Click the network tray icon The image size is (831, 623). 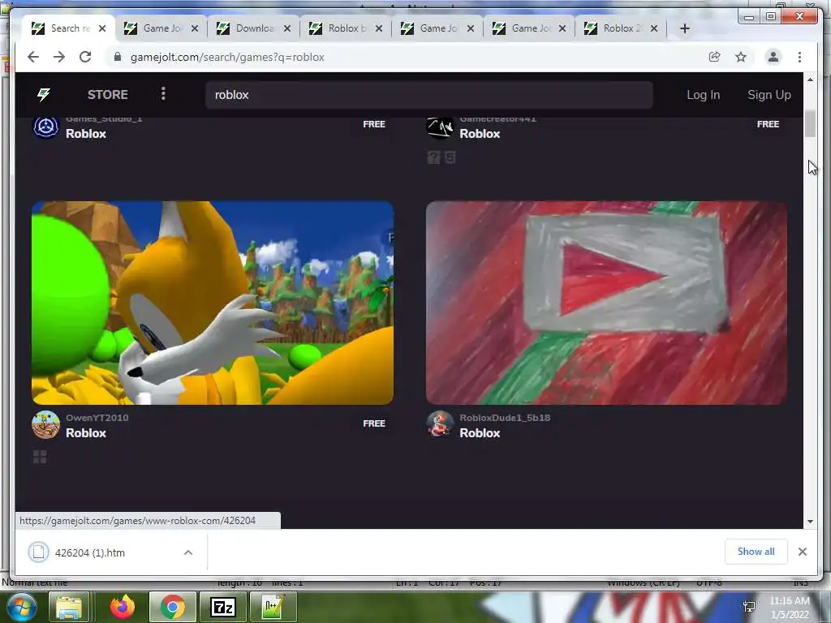749,607
